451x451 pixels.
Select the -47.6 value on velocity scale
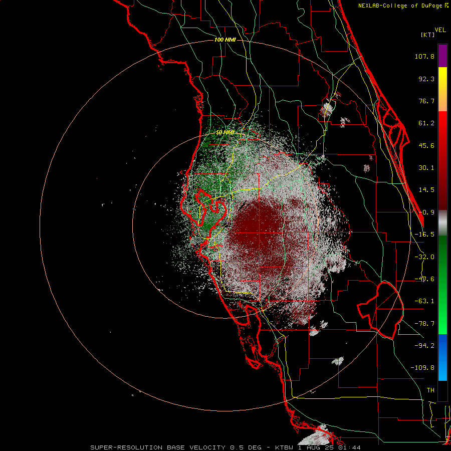point(424,279)
